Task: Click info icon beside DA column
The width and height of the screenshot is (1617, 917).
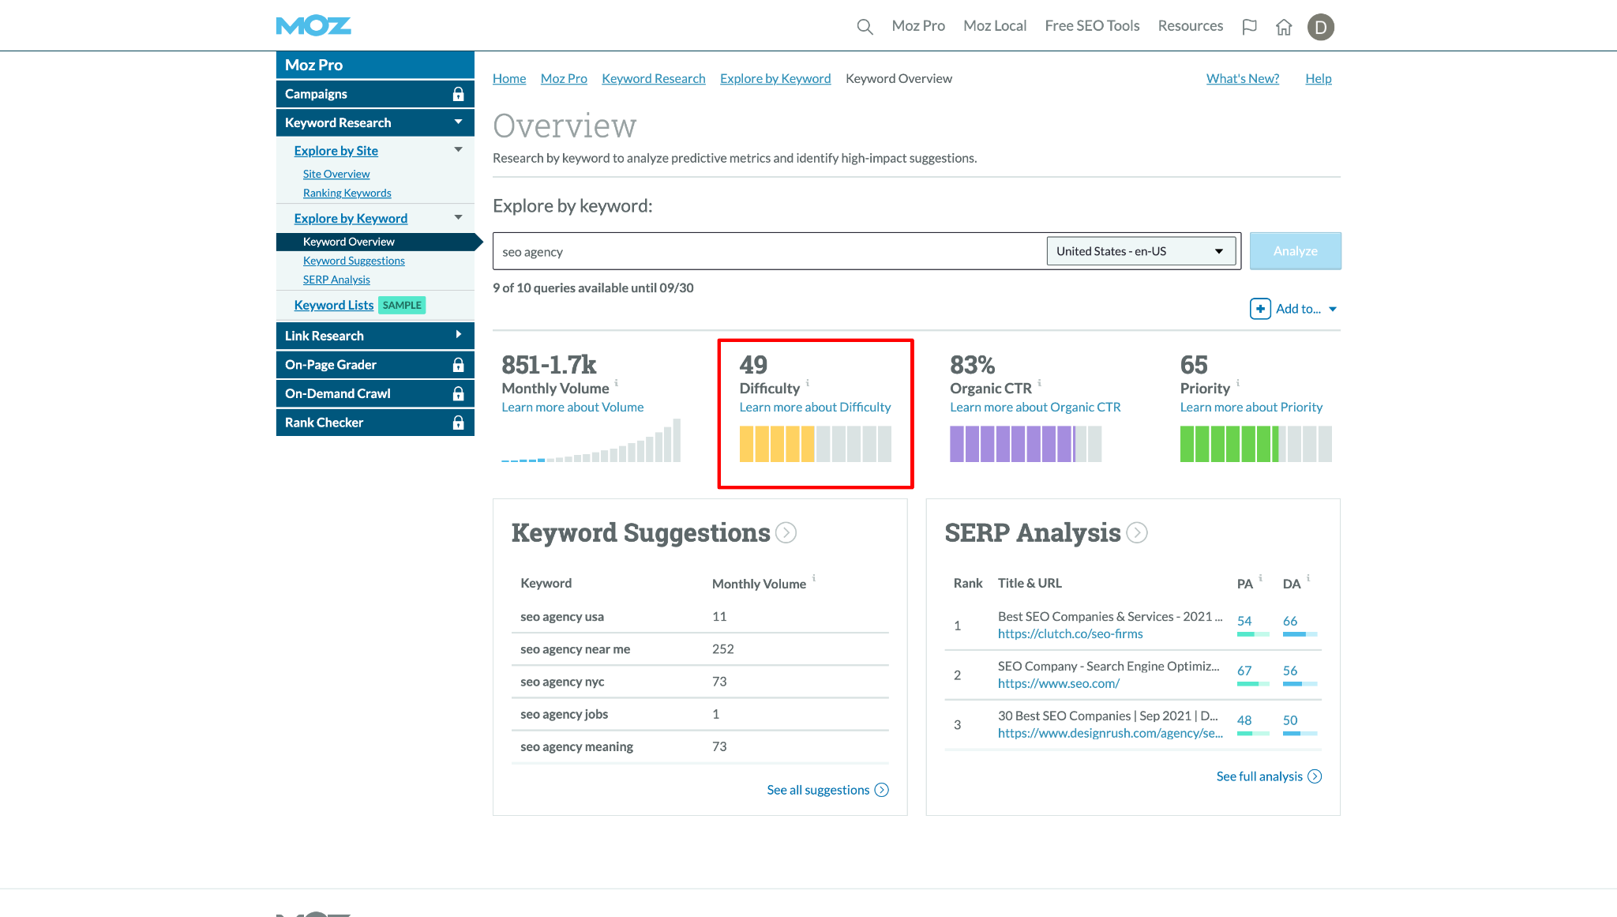Action: coord(1308,578)
